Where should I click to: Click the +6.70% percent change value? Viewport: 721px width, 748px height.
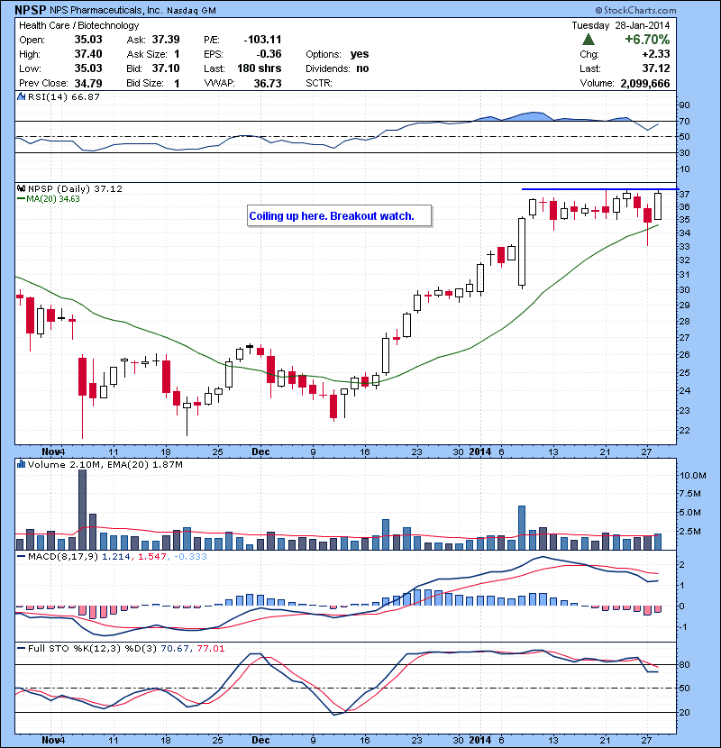(x=647, y=39)
